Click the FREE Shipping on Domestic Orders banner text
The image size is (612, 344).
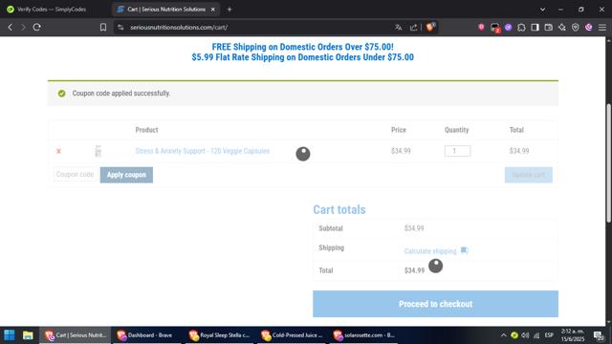(302, 47)
